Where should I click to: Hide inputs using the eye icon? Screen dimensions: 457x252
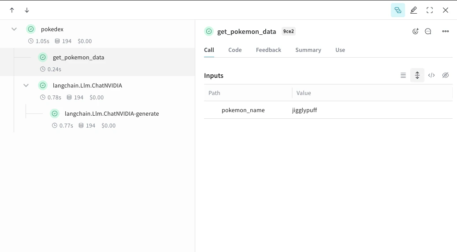(446, 75)
